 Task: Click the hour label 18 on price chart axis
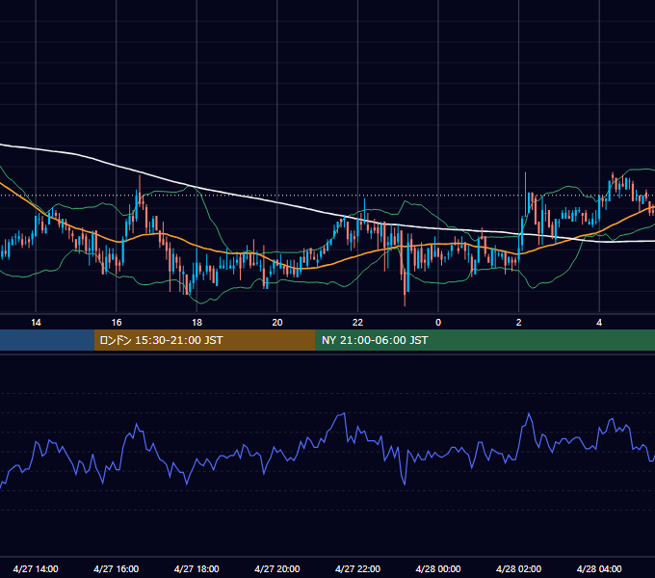pos(196,323)
